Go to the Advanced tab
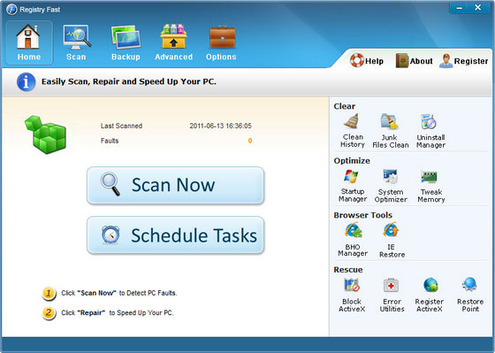Screen dimensions: 495x353 click(173, 42)
